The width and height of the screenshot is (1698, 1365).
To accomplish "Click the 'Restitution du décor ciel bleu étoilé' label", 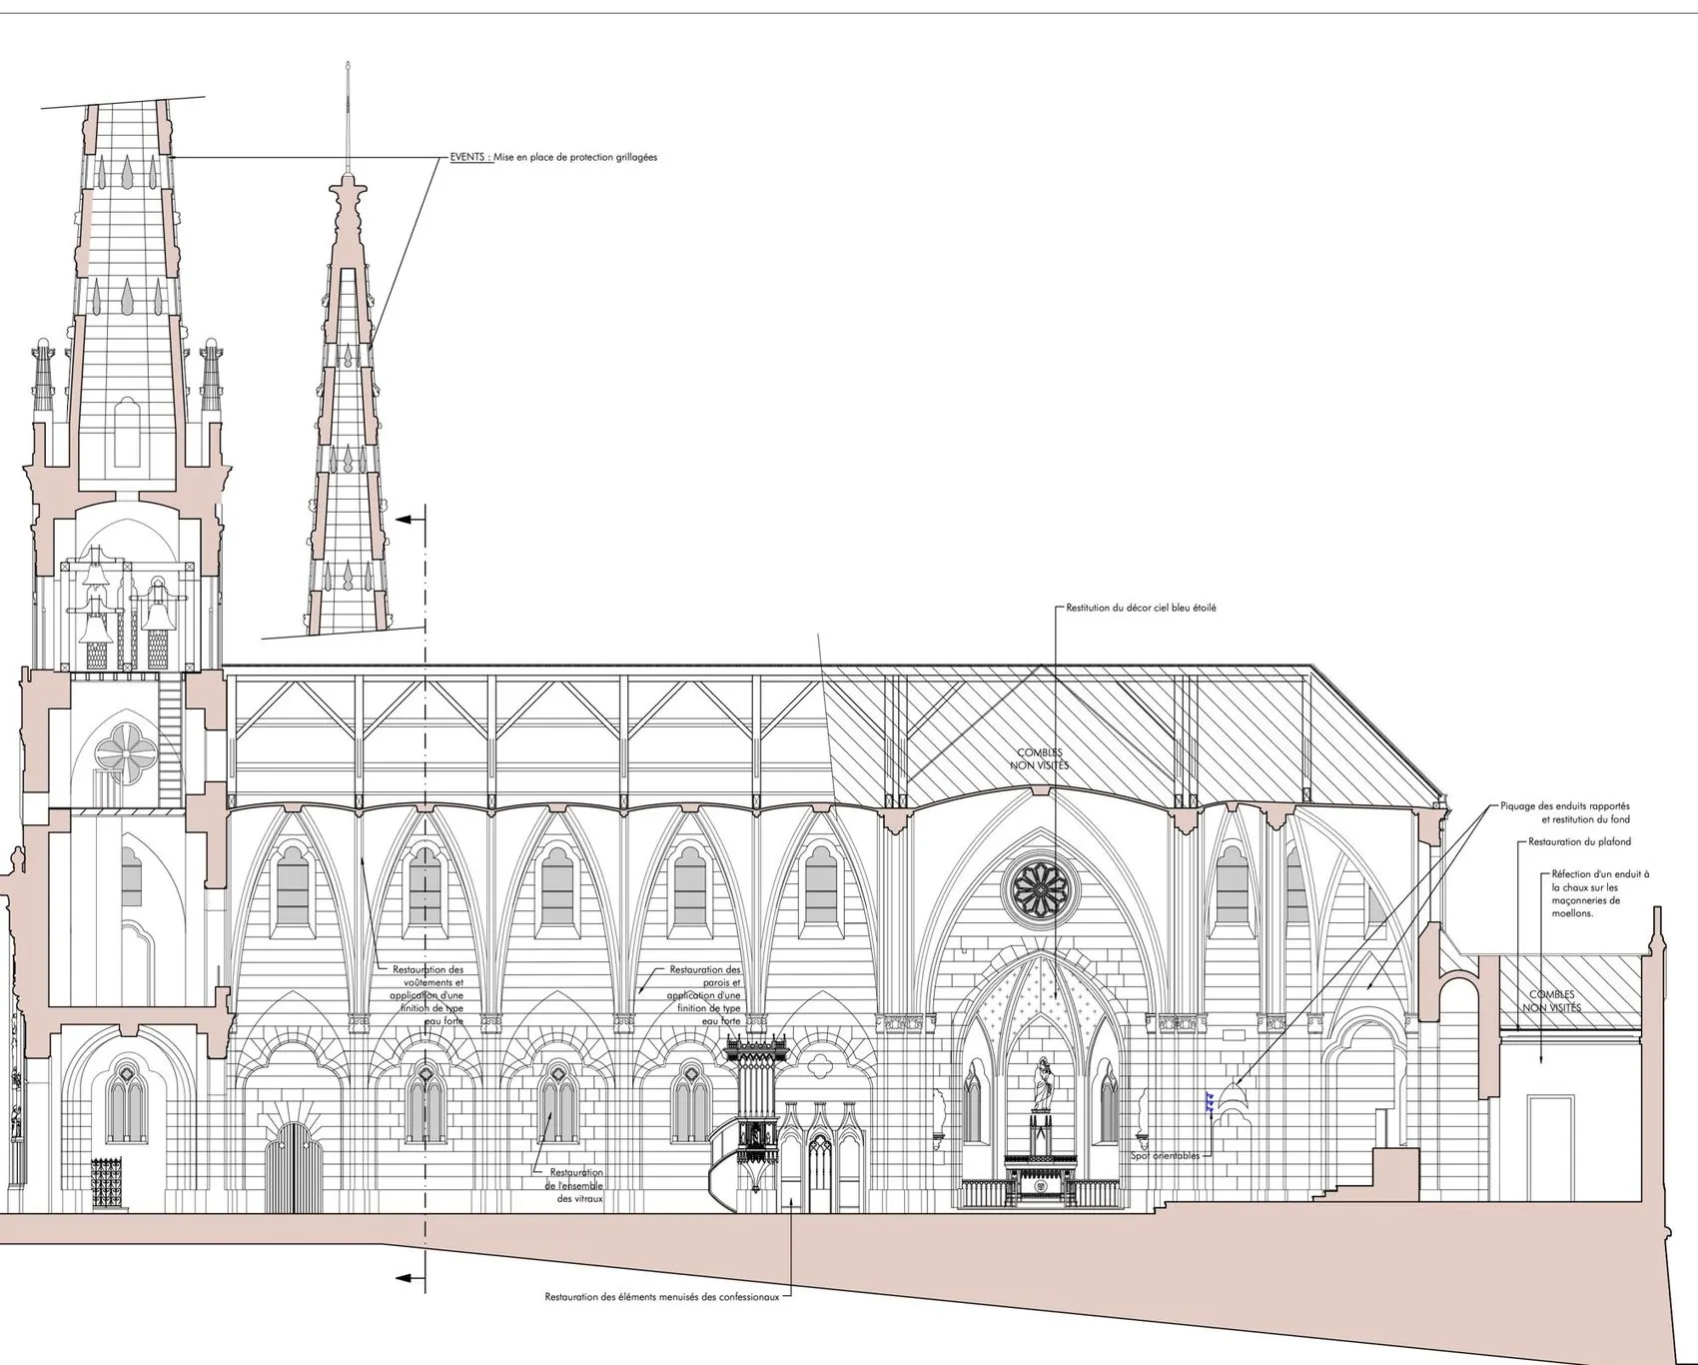I will tap(1141, 608).
